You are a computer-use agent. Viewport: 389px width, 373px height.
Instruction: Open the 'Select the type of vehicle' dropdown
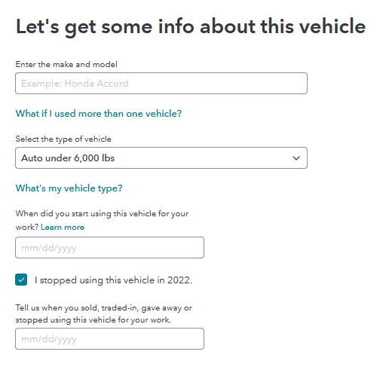[161, 158]
